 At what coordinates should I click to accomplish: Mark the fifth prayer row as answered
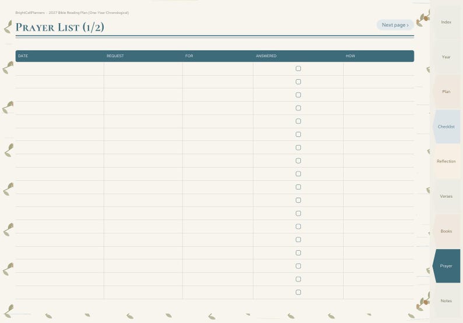(x=298, y=121)
